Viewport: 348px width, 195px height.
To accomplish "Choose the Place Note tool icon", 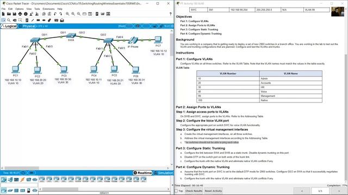I will pos(27,20).
